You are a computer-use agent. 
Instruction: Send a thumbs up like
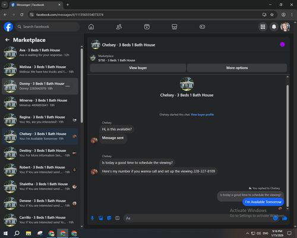point(285,218)
